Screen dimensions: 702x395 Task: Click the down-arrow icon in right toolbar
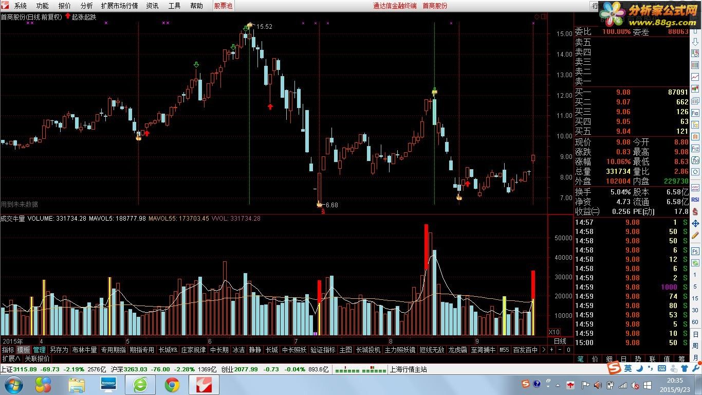[x=695, y=42]
